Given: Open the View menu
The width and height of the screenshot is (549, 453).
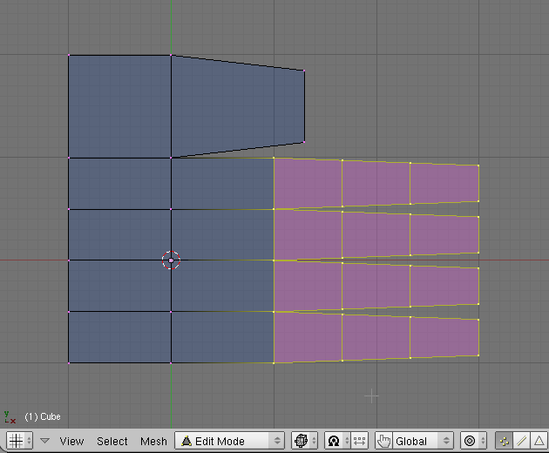Looking at the screenshot, I should pos(71,441).
